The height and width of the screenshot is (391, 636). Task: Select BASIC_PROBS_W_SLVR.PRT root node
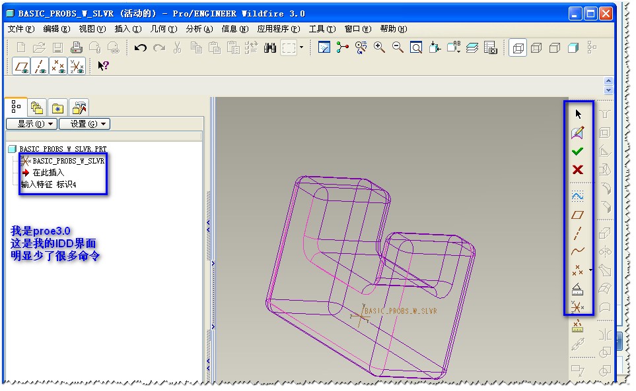point(57,149)
